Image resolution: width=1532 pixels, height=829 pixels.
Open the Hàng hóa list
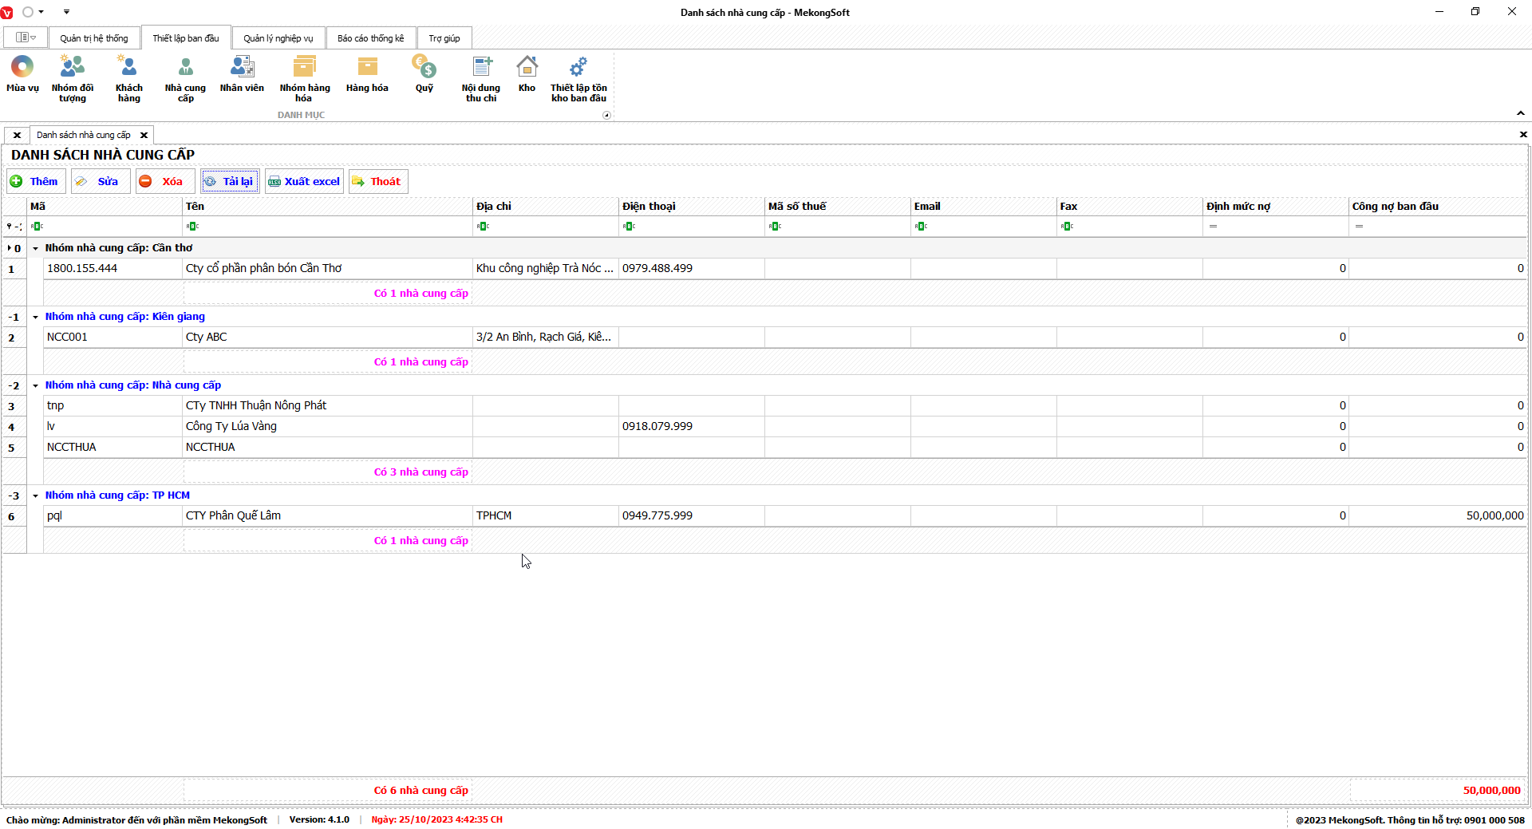[367, 74]
